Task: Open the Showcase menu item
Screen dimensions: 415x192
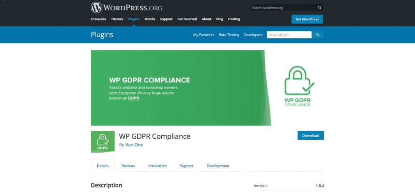Action: (98, 19)
